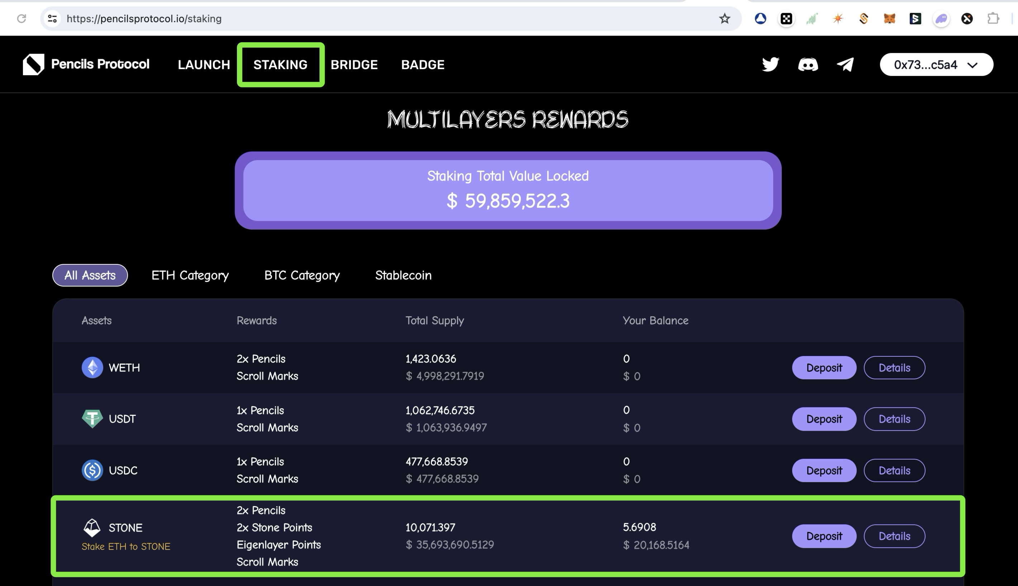The image size is (1018, 586).
Task: Deposit into the USDT pool
Action: 824,419
